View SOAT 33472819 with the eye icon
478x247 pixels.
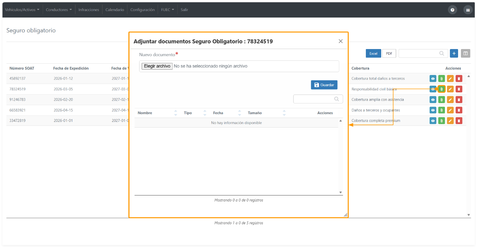(433, 121)
